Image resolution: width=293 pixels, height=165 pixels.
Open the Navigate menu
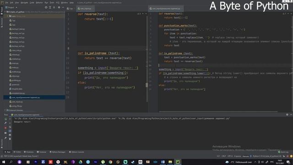pyautogui.click(x=24, y=3)
